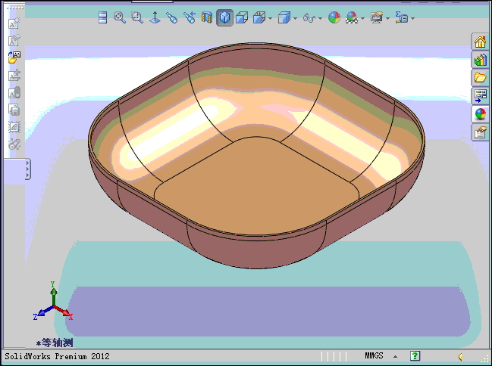The image size is (492, 366).
Task: Click the Zoom to Area magnifier icon
Action: [137, 17]
